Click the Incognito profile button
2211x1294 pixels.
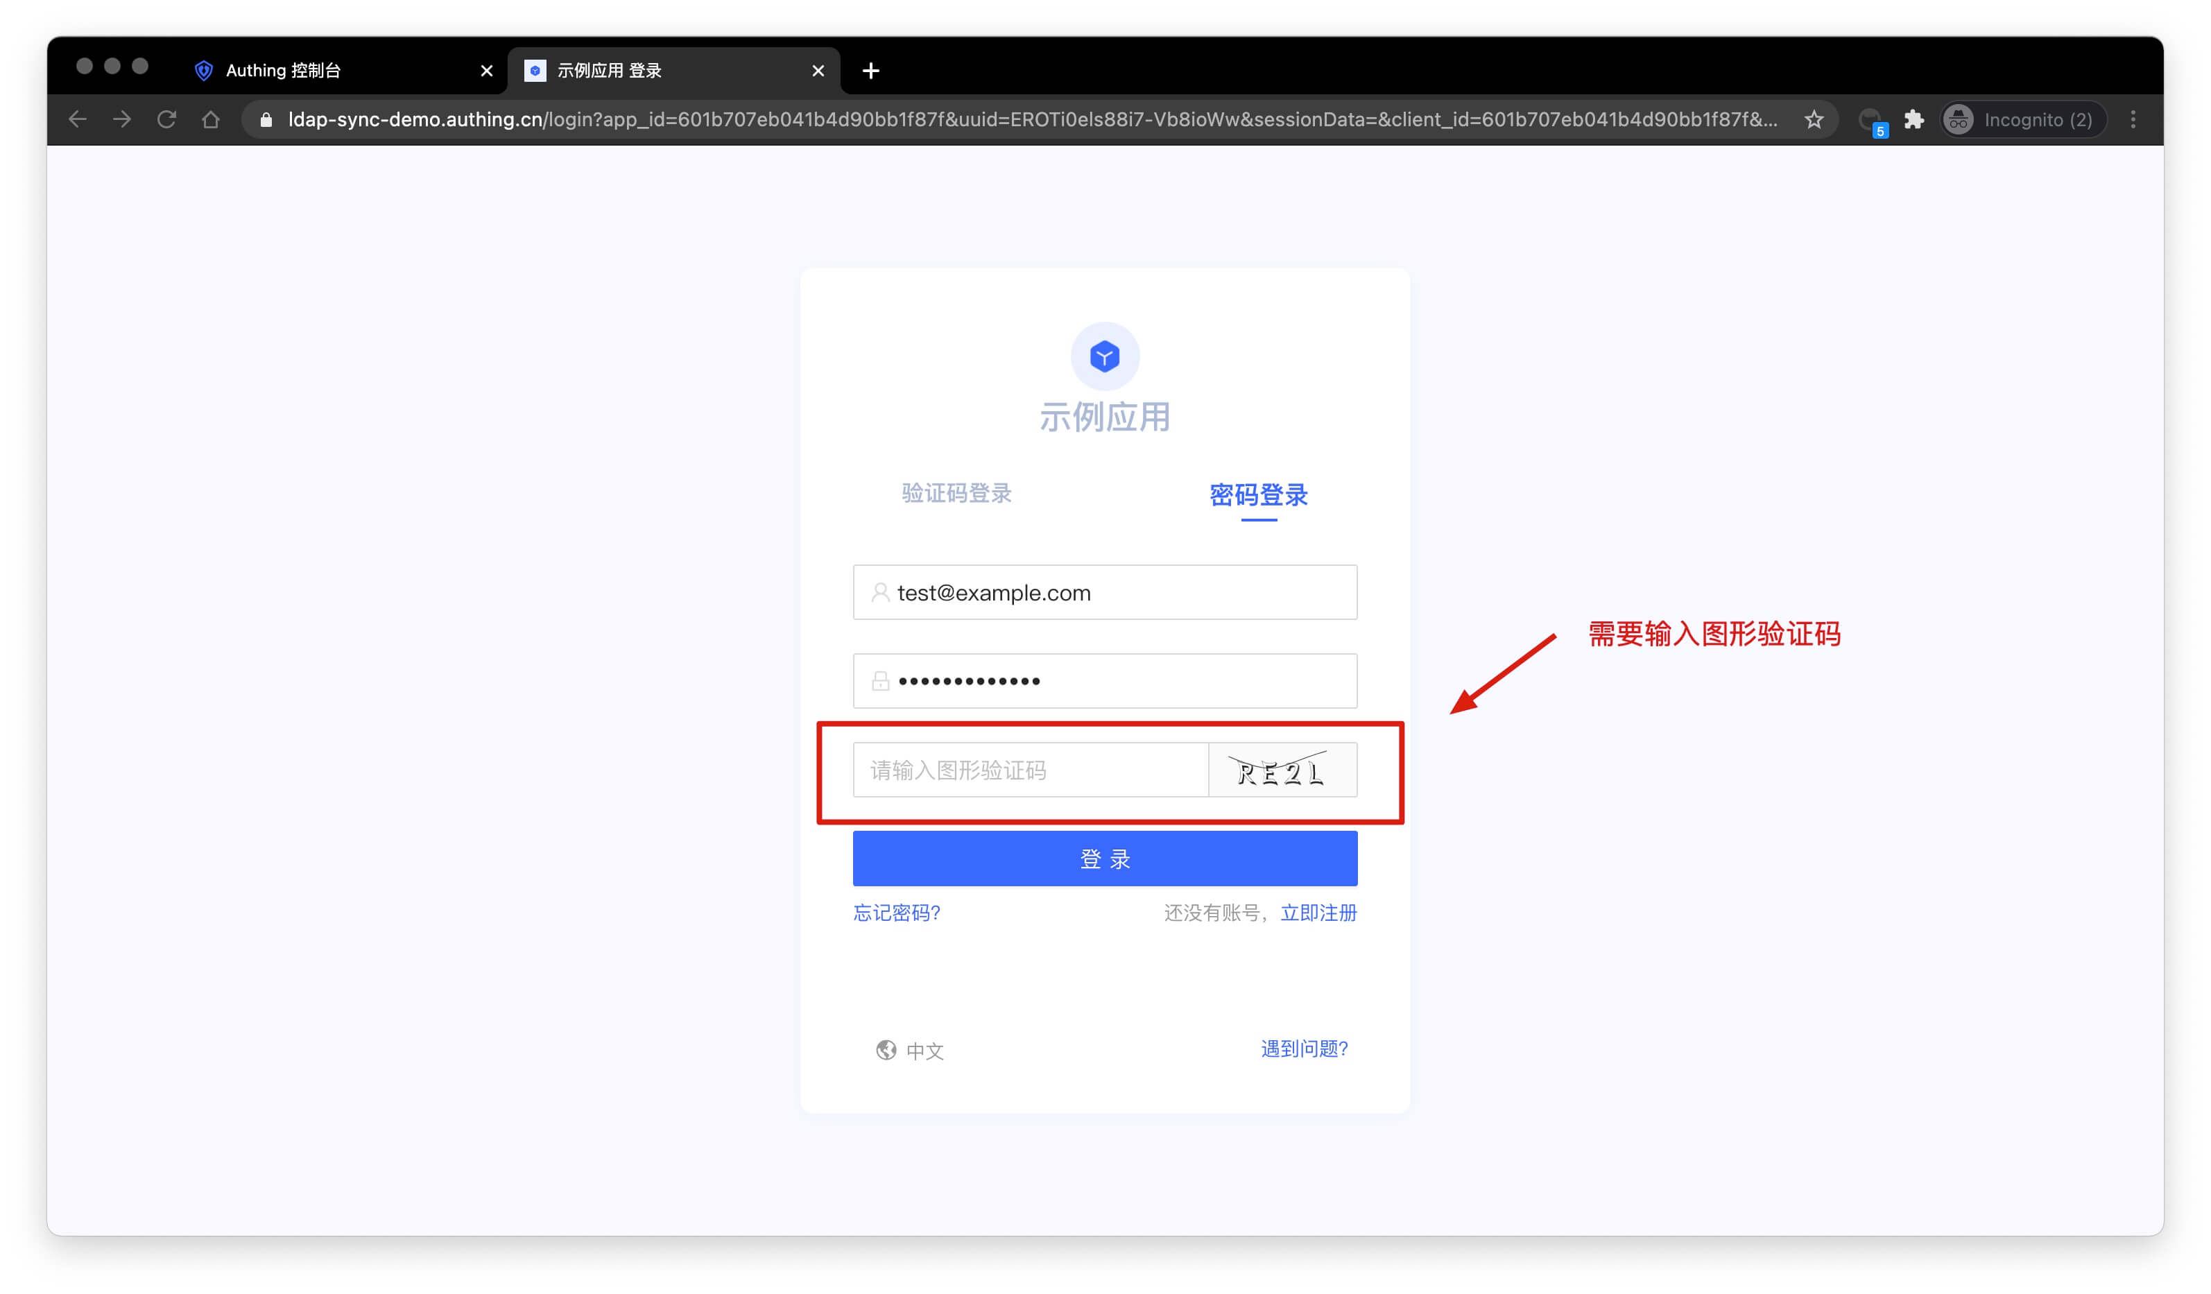tap(2022, 119)
